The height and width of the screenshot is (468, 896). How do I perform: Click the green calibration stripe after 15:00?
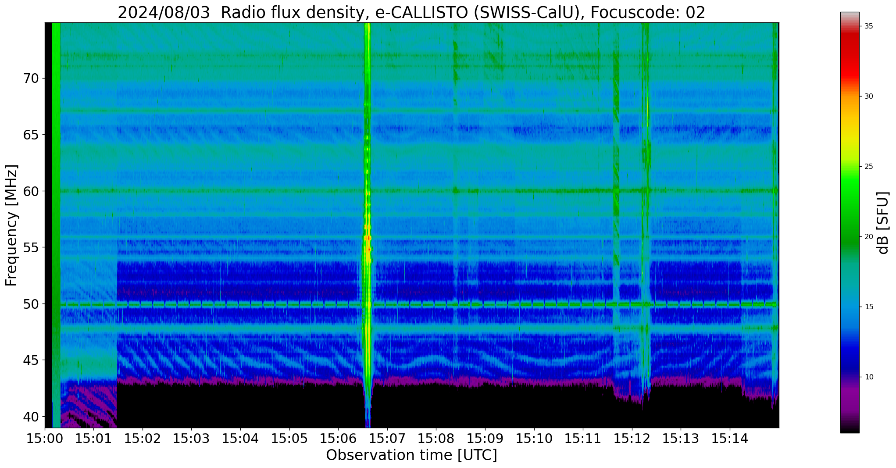point(56,225)
